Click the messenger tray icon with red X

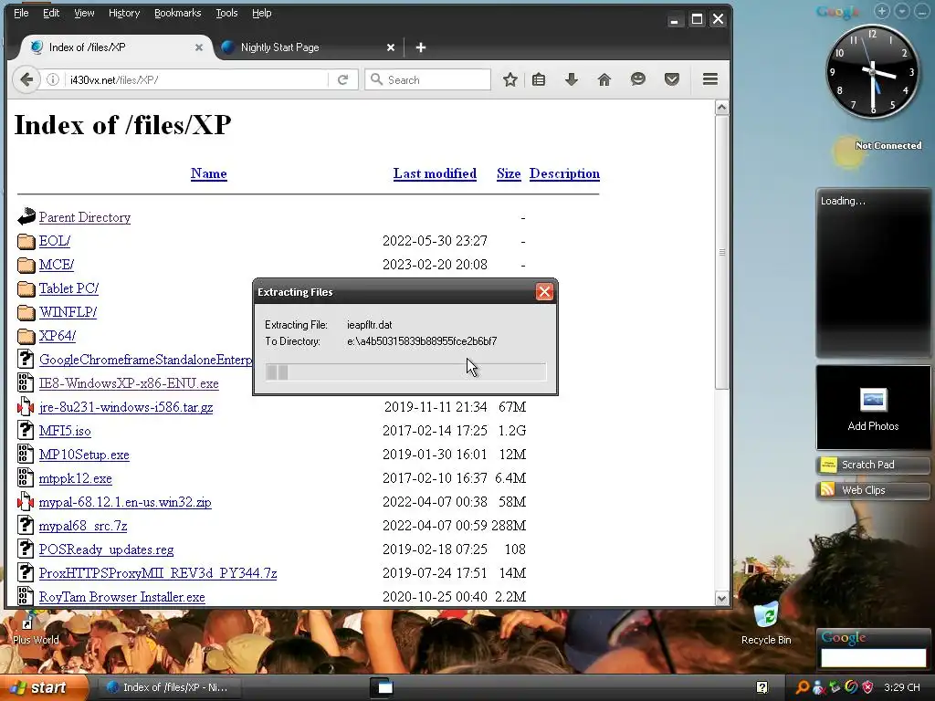(x=818, y=687)
